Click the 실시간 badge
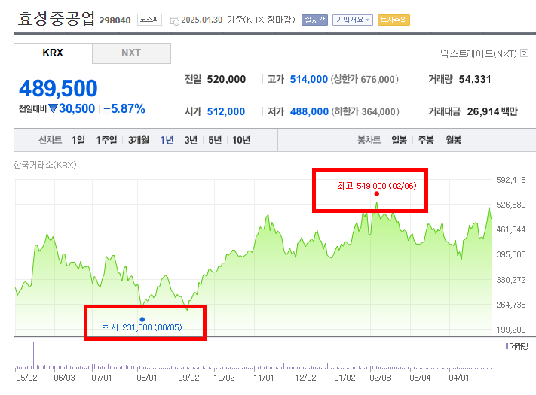This screenshot has width=536, height=395. 314,20
